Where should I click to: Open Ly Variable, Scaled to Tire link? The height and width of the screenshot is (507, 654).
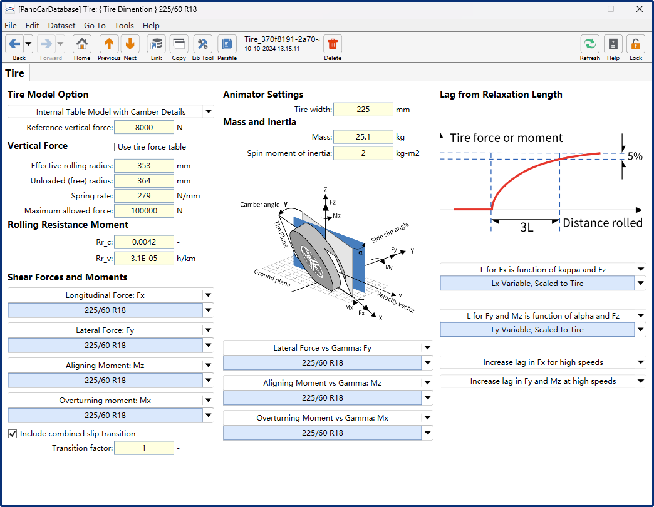coord(537,329)
